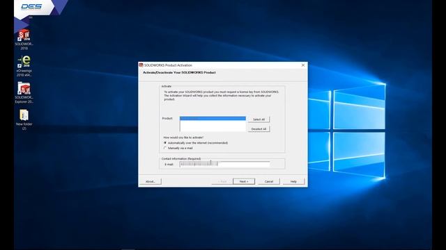Click the 'How would you like to activate?' text

(x=183, y=137)
